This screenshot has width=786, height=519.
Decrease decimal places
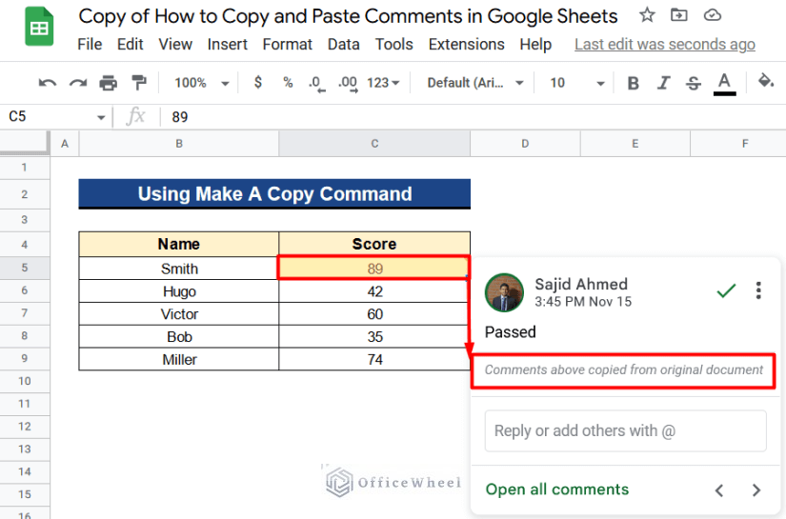click(x=317, y=83)
